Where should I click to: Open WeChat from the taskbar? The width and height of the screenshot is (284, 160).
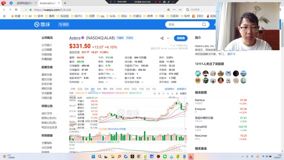165,156
